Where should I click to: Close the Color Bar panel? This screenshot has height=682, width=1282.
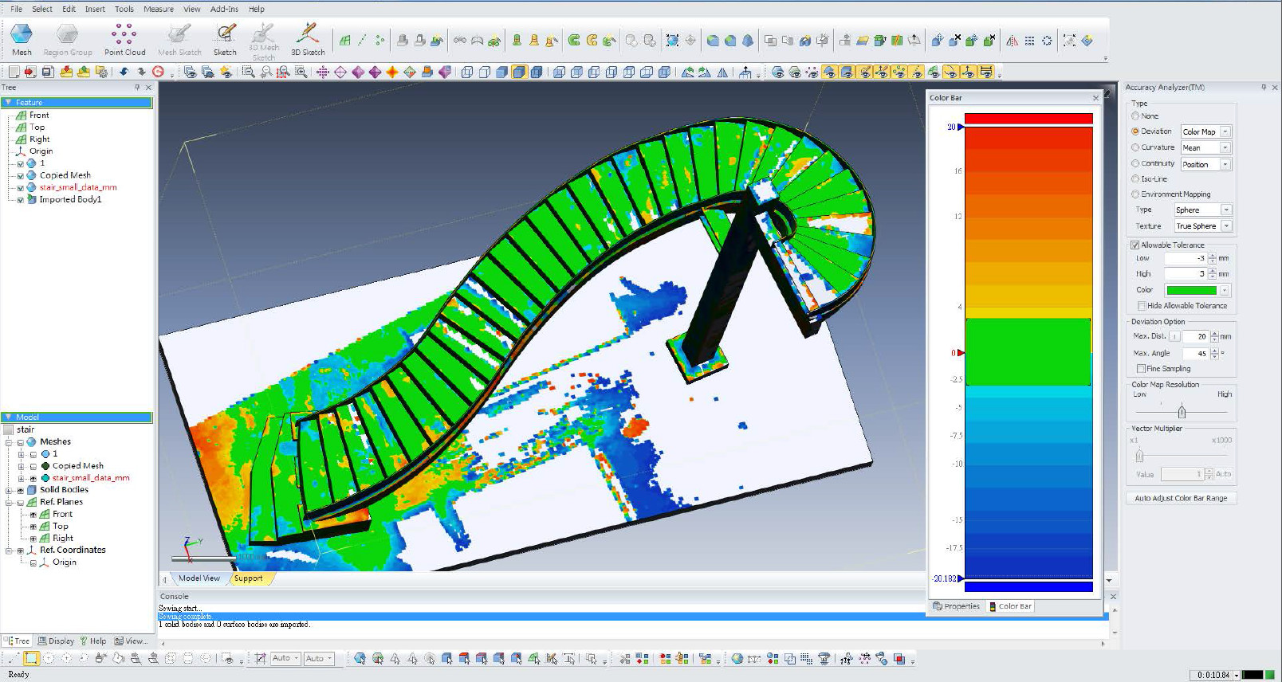pyautogui.click(x=1095, y=98)
